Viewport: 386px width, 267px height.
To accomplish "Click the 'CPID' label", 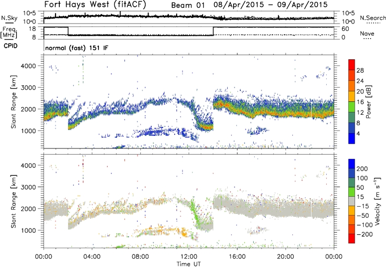I will 11,46.
